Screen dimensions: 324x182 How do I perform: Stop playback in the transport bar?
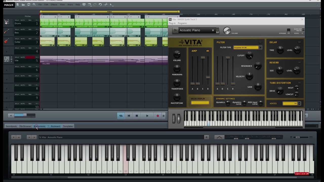(137, 116)
